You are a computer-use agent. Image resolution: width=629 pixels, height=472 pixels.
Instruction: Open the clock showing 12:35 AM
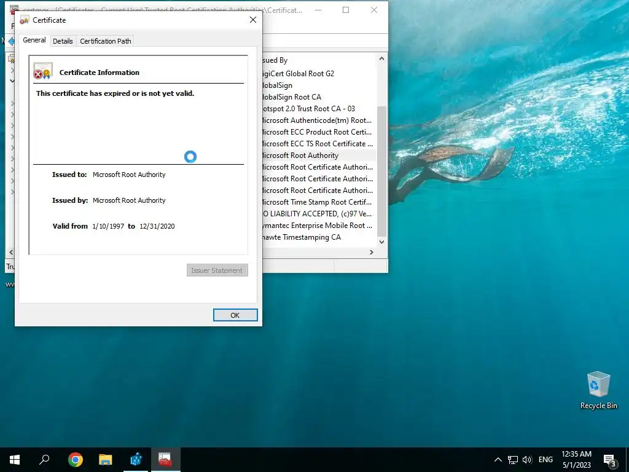pyautogui.click(x=576, y=460)
